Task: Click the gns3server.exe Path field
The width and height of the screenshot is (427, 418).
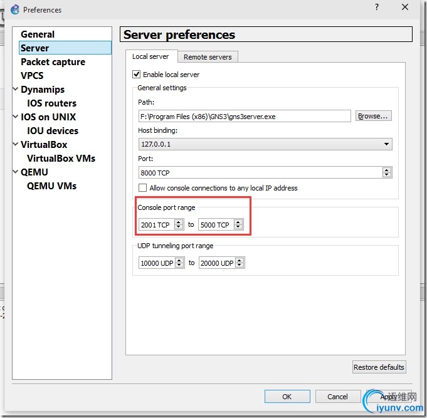Action: [x=245, y=117]
